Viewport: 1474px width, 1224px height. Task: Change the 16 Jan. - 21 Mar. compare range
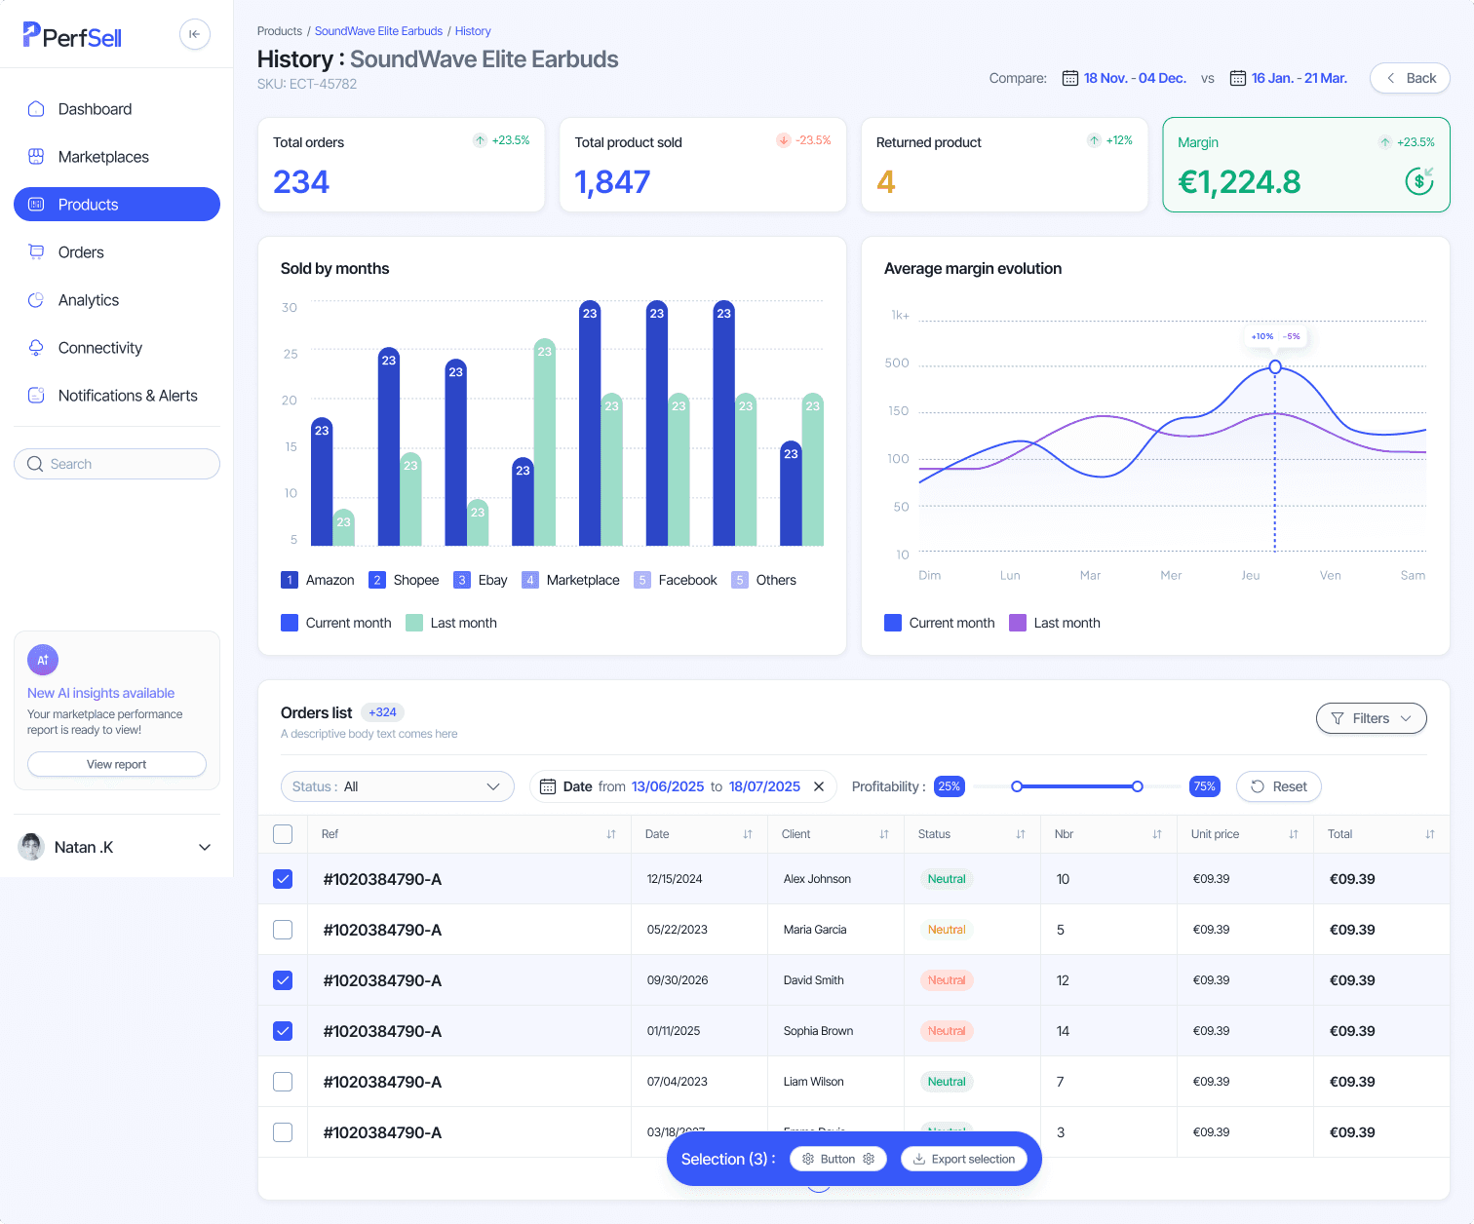tap(1299, 78)
